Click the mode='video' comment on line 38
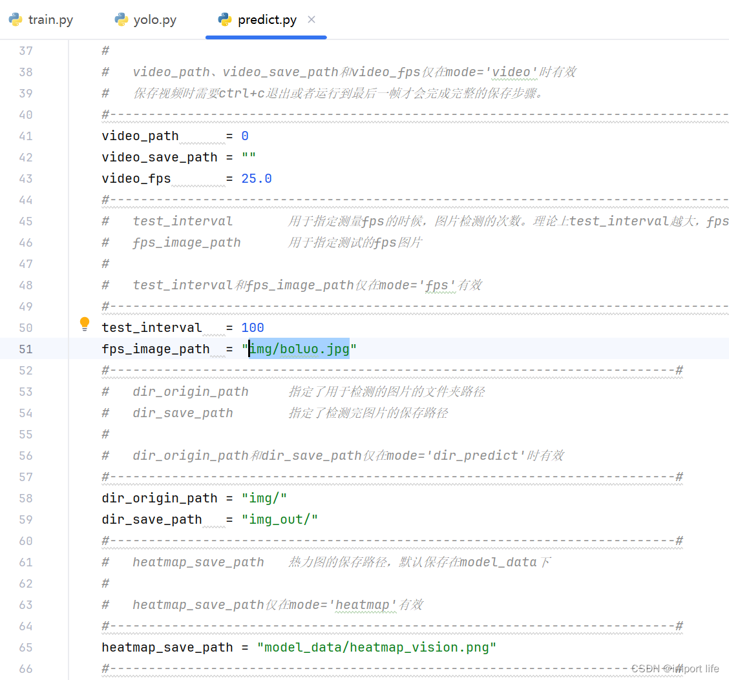The height and width of the screenshot is (680, 729). (x=339, y=72)
